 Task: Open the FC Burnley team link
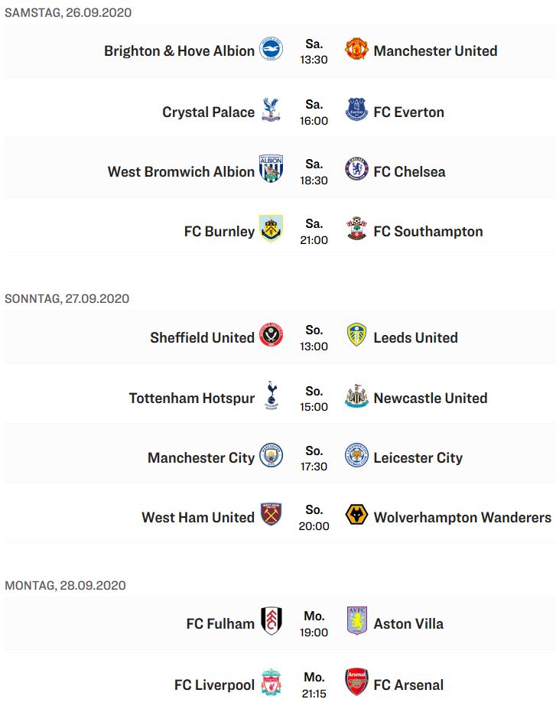[219, 232]
